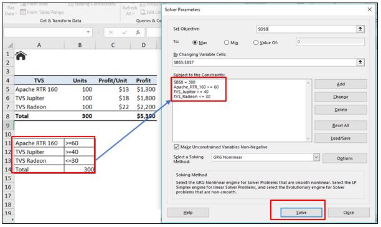Viewport: 381px width, 227px height.
Task: Select column B header
Action: (x=80, y=46)
